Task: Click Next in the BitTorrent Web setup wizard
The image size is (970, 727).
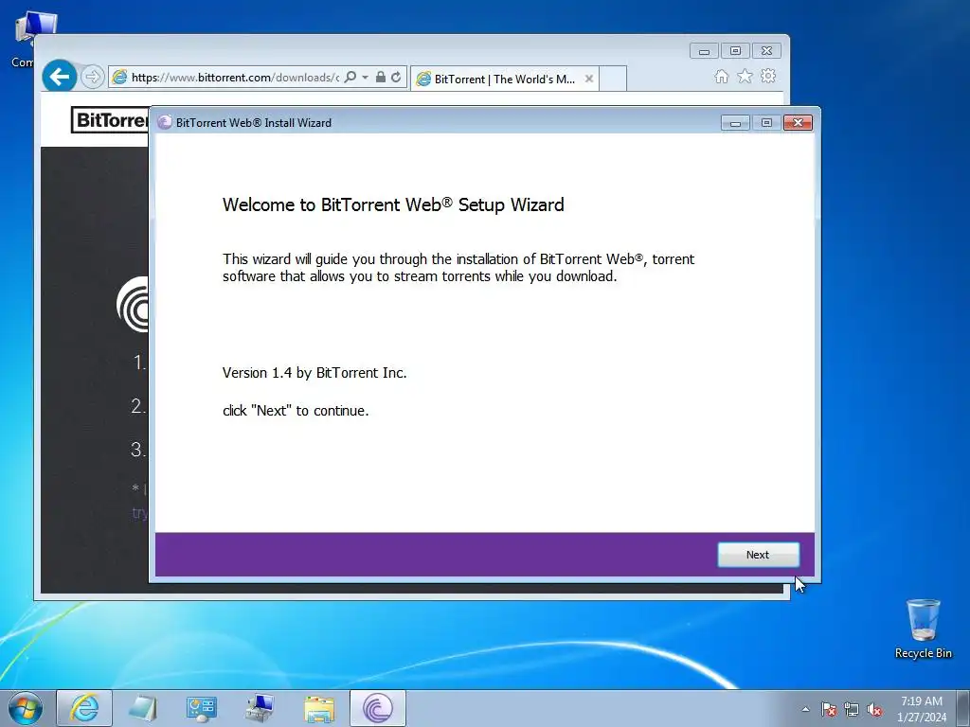Action: click(758, 555)
